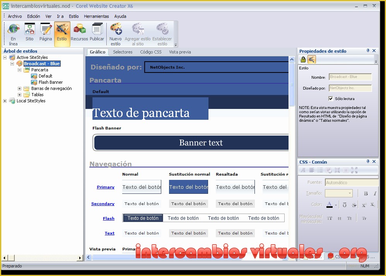
Task: Open the Archivo menu
Action: tap(15, 16)
